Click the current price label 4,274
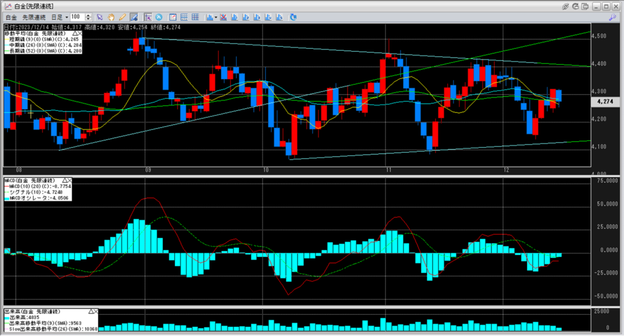624x336 pixels. pos(605,102)
